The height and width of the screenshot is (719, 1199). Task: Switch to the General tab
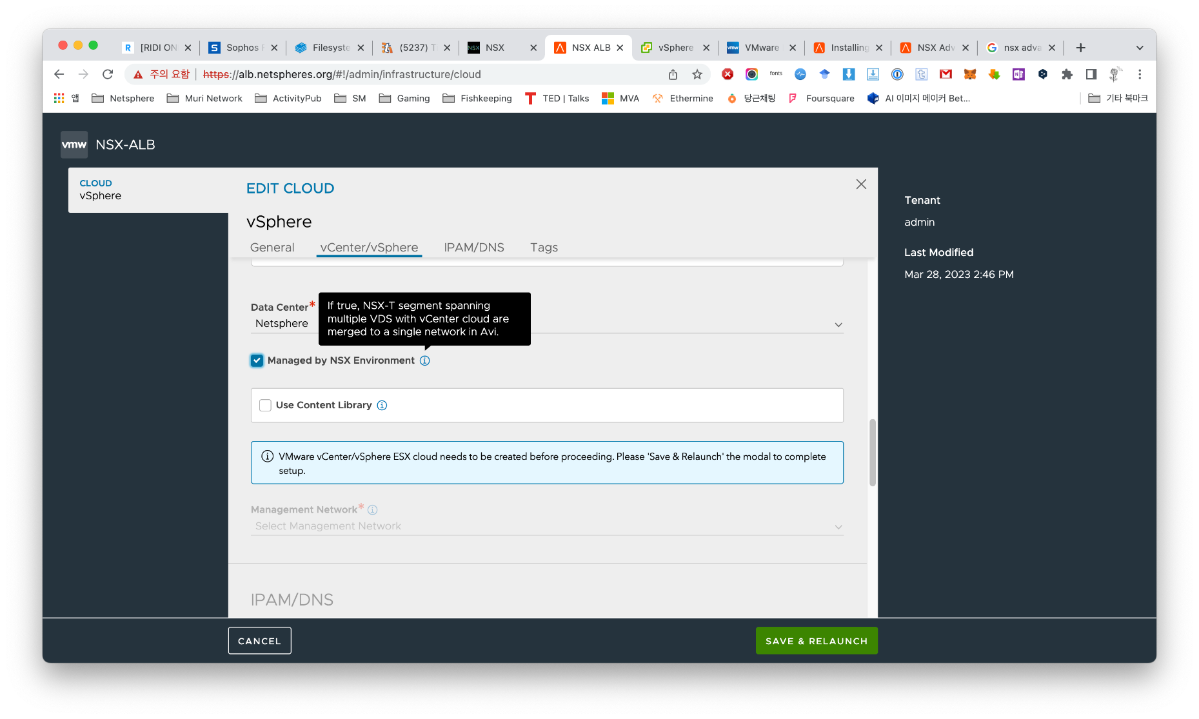tap(272, 248)
